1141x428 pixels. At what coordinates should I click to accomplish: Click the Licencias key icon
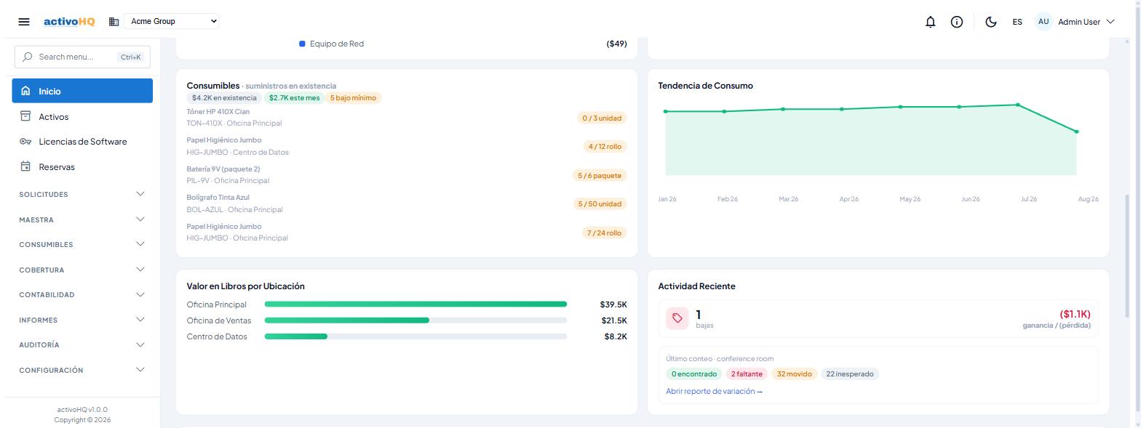coord(25,142)
